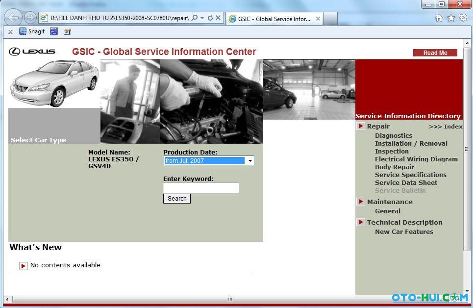
Task: Open Service Specifications link
Action: (411, 175)
